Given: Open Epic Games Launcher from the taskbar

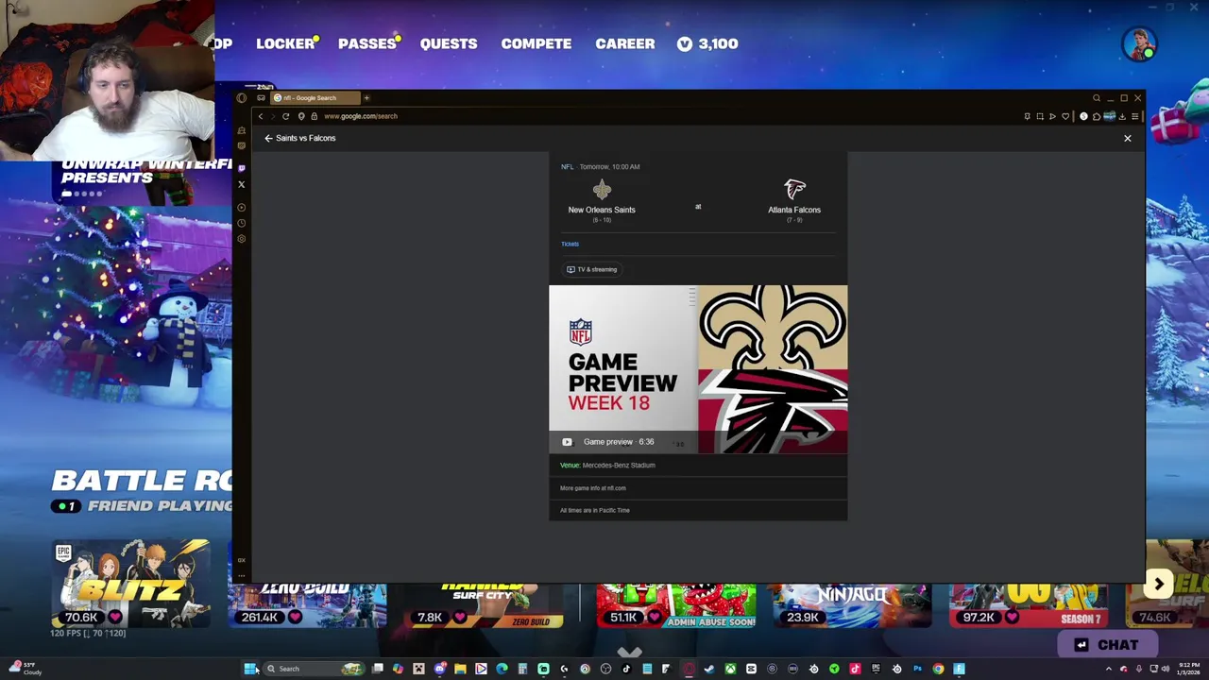Looking at the screenshot, I should (x=876, y=669).
